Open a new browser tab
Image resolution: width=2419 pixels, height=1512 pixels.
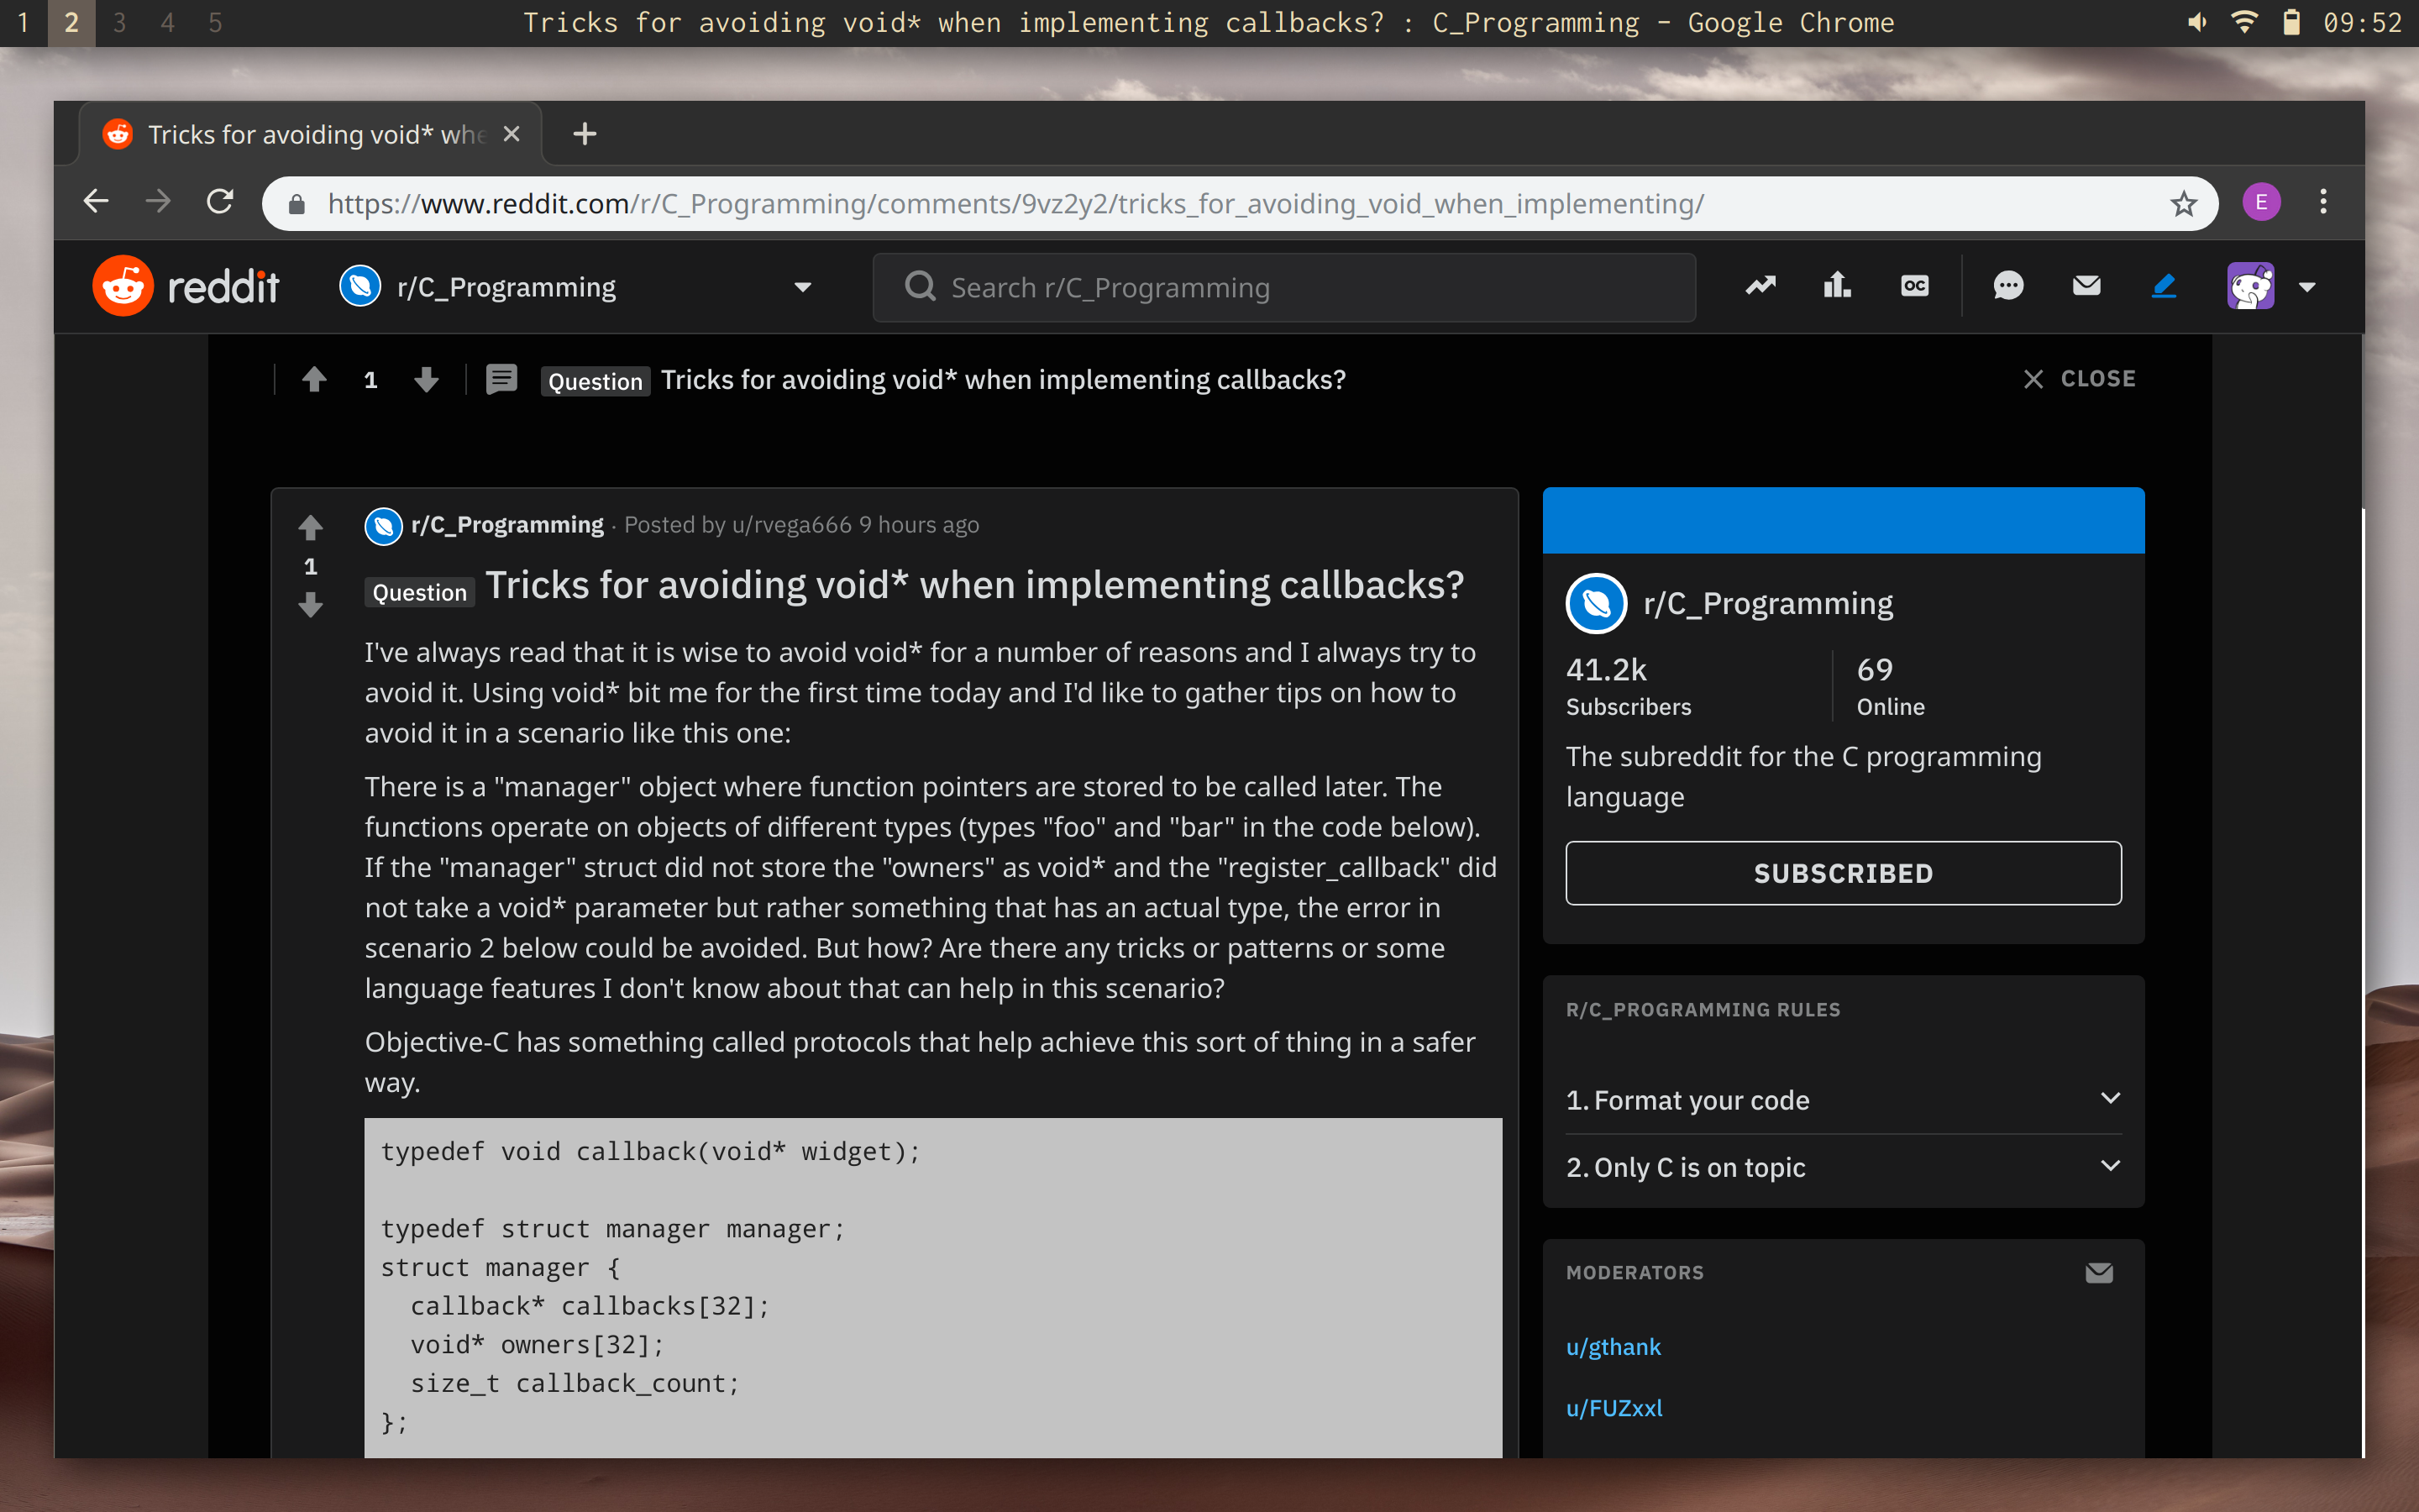point(585,134)
